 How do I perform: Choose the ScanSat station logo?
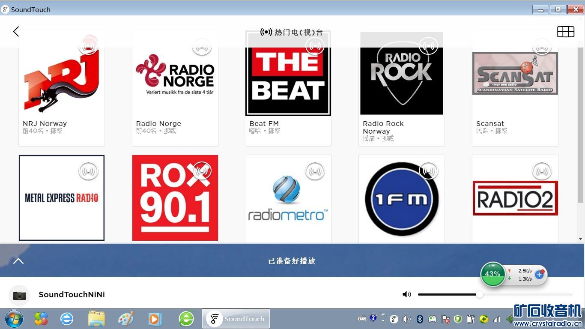pos(515,73)
